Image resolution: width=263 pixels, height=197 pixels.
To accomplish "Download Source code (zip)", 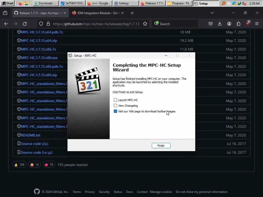I will pyautogui.click(x=35, y=144).
